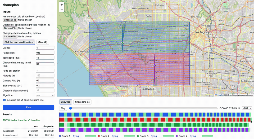The width and height of the screenshot is (254, 139).
Task: Select the green charging station marker
Action: pos(123,43)
